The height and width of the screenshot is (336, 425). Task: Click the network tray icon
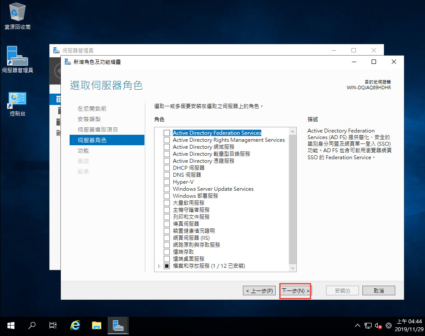(368, 325)
